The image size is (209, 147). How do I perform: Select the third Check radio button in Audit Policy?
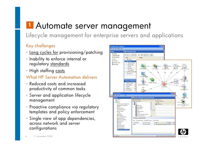[x=153, y=120]
